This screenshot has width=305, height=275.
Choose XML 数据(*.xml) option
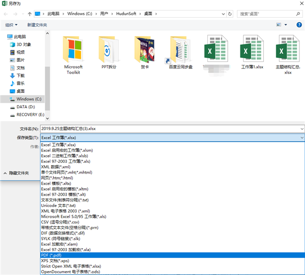point(172,167)
